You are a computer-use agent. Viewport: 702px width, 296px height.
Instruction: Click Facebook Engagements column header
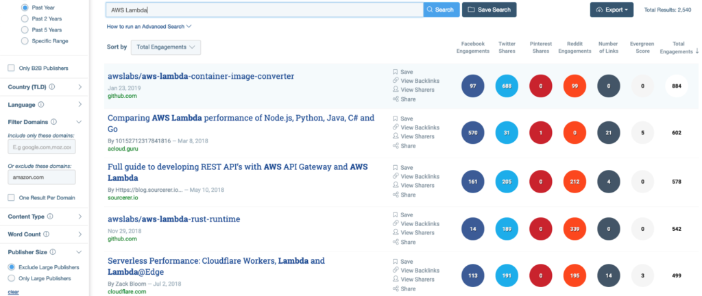pos(473,47)
